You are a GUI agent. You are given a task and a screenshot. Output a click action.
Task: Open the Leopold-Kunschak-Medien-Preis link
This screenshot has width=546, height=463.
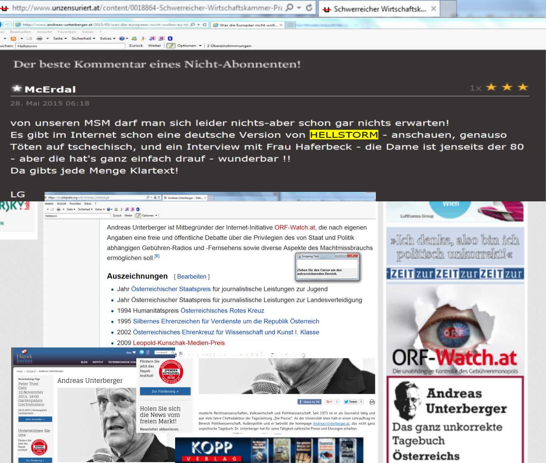pyautogui.click(x=179, y=343)
